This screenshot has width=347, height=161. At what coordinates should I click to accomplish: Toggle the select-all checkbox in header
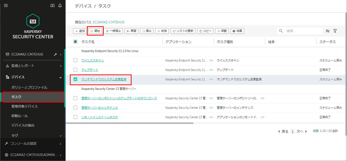point(75,42)
